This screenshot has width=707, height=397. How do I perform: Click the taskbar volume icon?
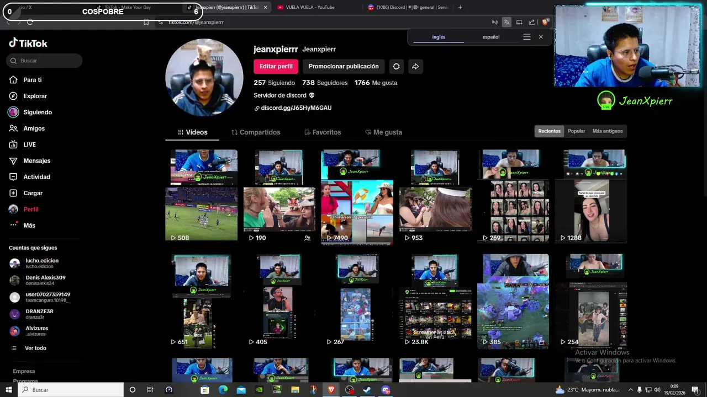[x=657, y=390]
